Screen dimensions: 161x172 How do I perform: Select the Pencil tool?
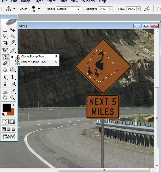point(12,50)
